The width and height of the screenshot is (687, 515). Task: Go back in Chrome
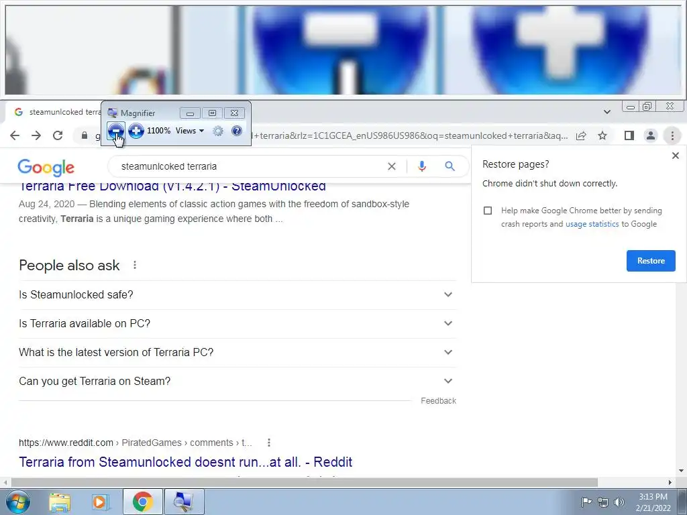click(15, 135)
